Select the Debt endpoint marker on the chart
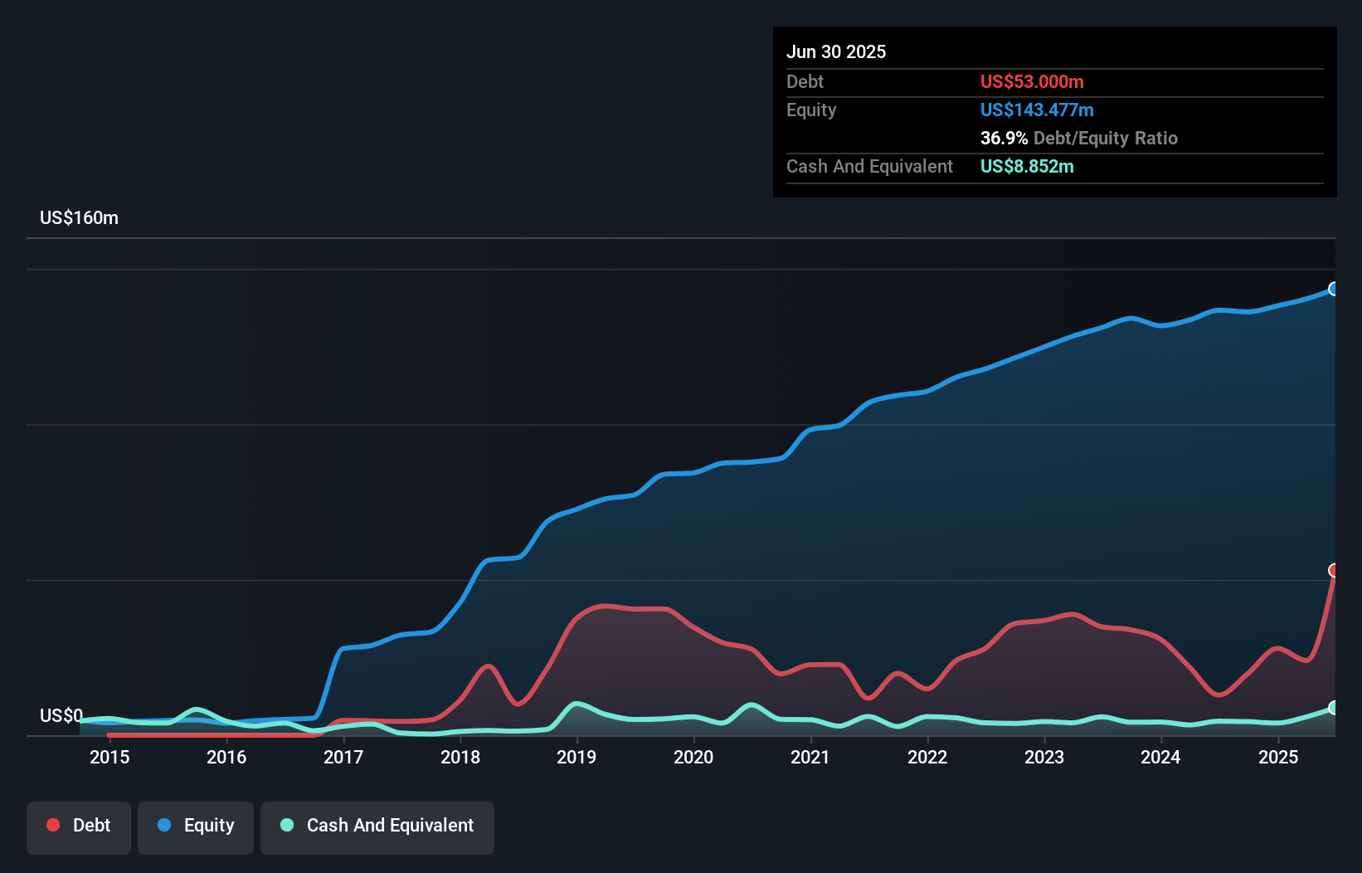 click(1334, 570)
